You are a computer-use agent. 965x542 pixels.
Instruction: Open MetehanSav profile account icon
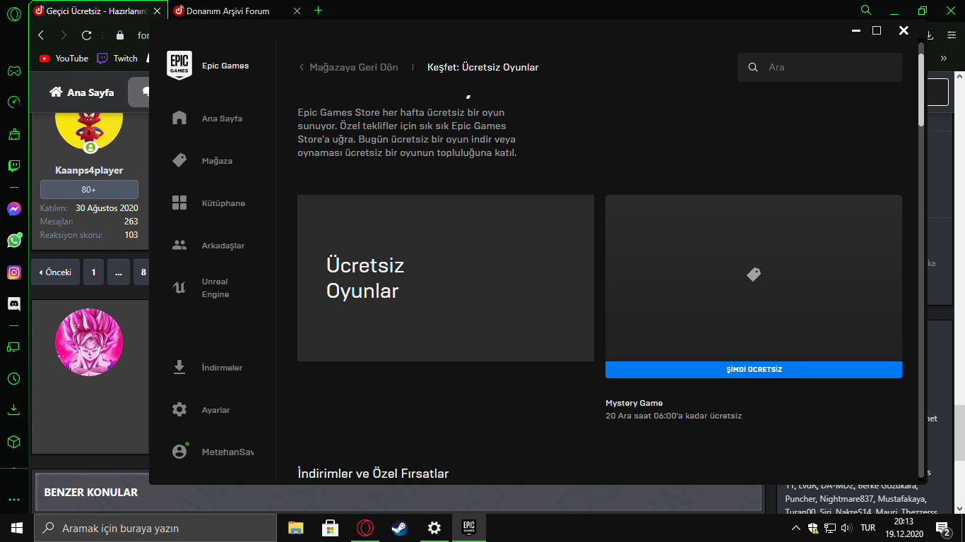point(179,452)
